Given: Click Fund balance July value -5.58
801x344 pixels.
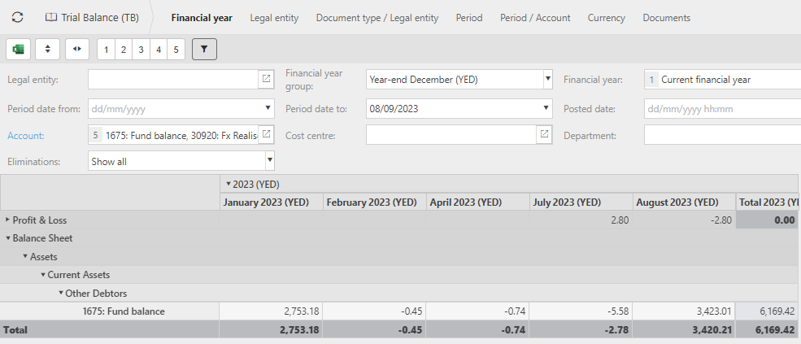Looking at the screenshot, I should click(x=581, y=311).
